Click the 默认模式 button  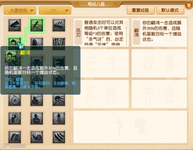170,10
